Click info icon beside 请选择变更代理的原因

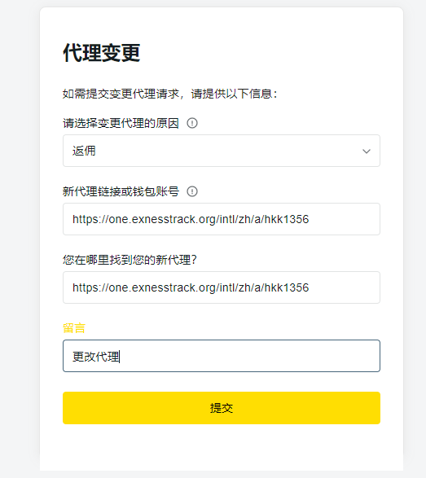[x=192, y=123]
